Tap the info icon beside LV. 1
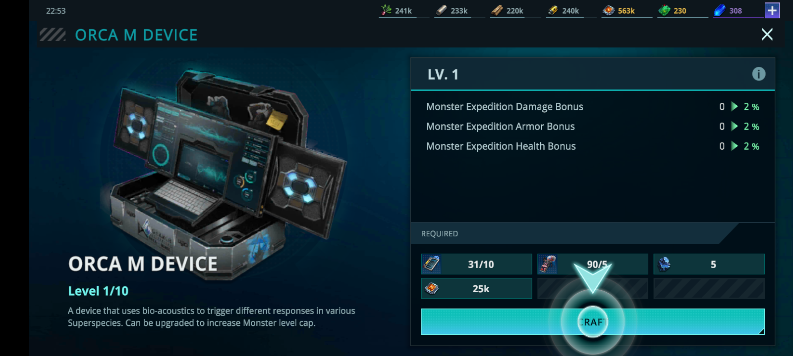Screen dimensions: 793x356 point(758,74)
